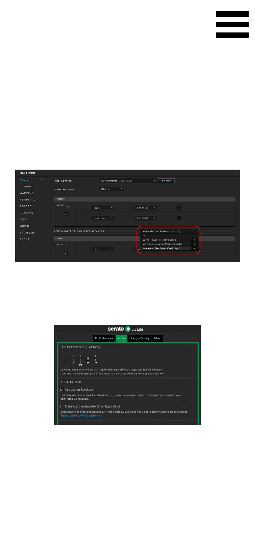Open the General settings section
The height and width of the screenshot is (533, 255).
pos(27,213)
